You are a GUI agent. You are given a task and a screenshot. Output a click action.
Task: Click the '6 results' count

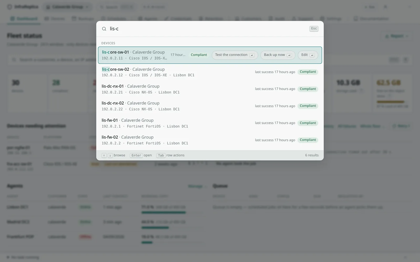(312, 155)
